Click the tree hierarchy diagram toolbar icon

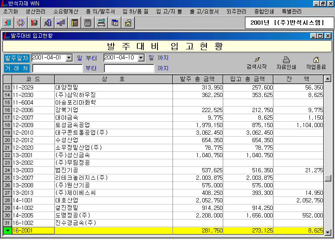61,23
